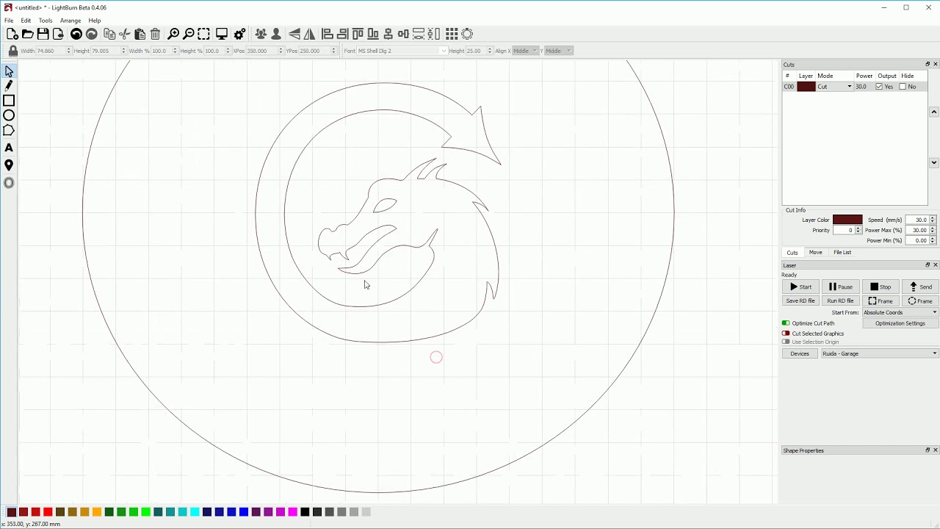Pick the bright lime green palette swatch
The image size is (940, 529).
(145, 512)
